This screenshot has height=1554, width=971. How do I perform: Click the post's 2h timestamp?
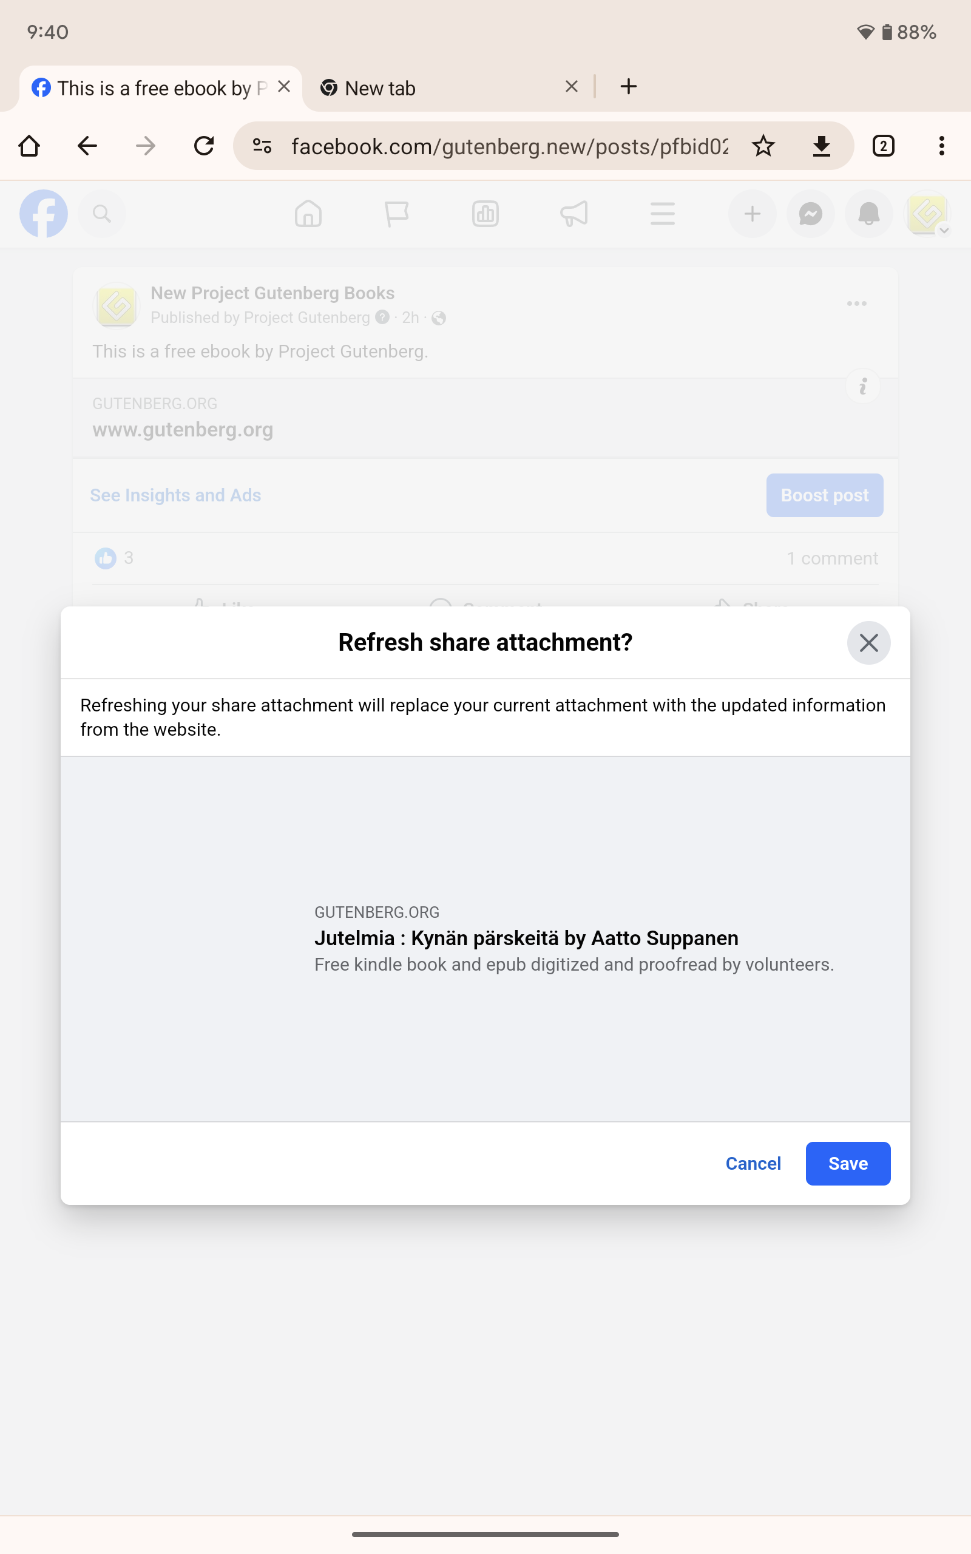[410, 318]
